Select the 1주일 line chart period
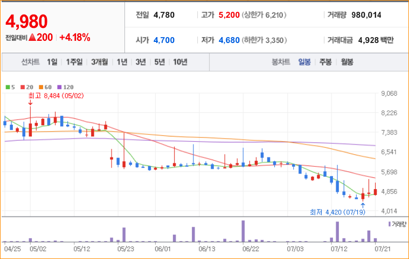Viewport: 409px width, 259px height. coord(74,62)
